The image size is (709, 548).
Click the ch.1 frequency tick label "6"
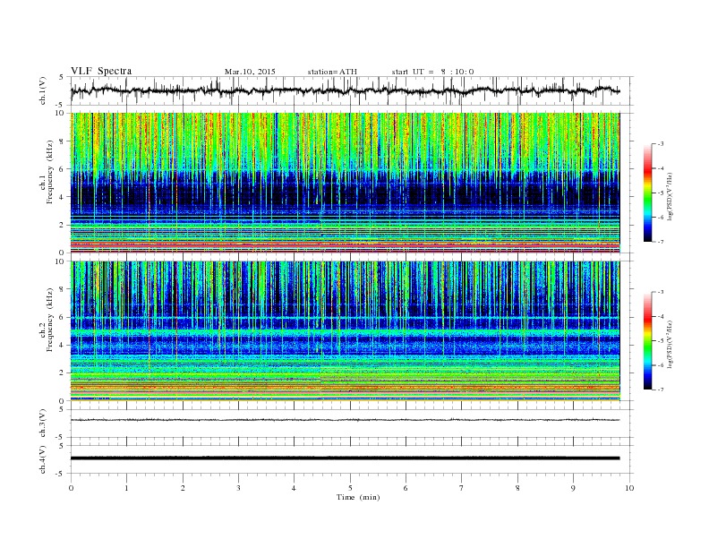click(x=63, y=169)
